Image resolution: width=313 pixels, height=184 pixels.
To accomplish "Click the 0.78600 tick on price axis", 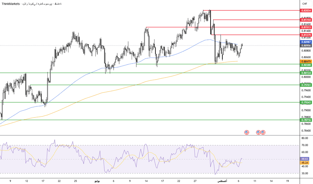I will [306, 124].
